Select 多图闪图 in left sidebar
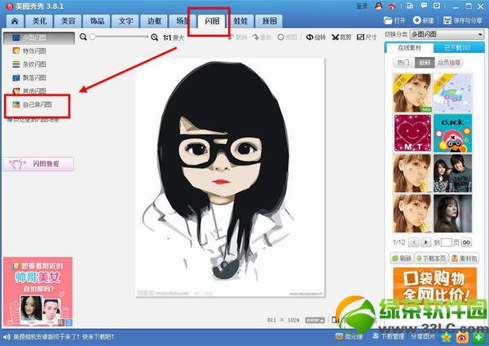 point(39,37)
